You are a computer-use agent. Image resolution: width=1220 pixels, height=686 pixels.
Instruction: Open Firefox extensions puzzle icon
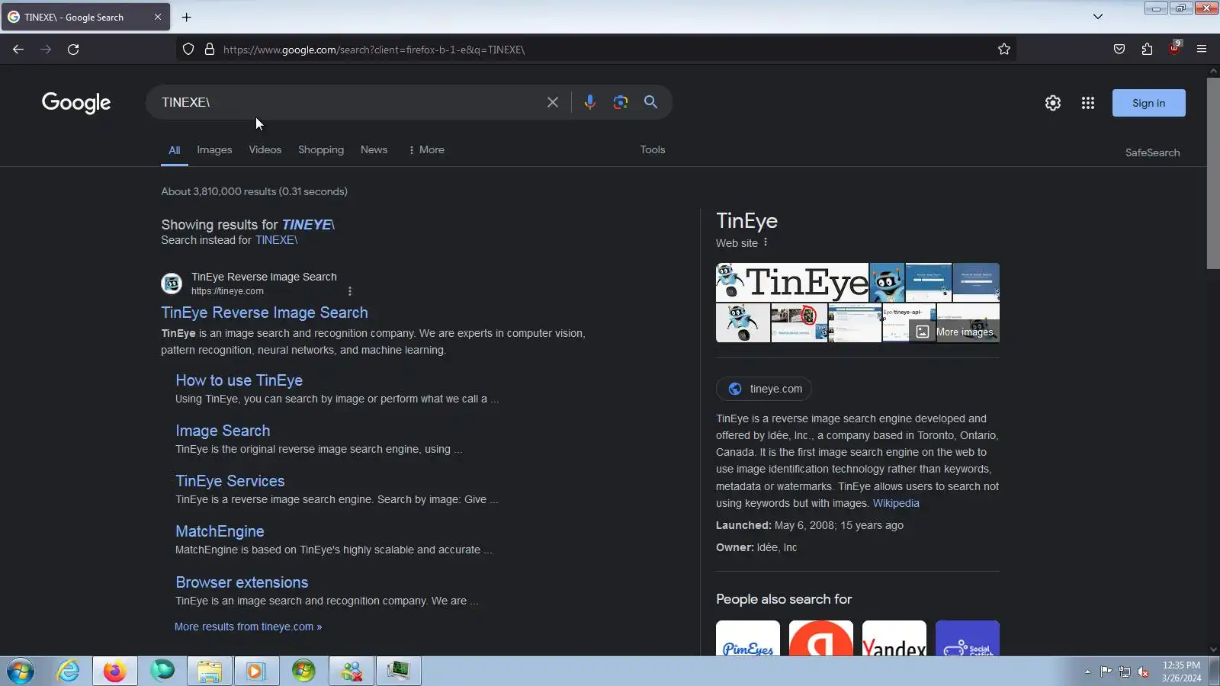[1147, 50]
